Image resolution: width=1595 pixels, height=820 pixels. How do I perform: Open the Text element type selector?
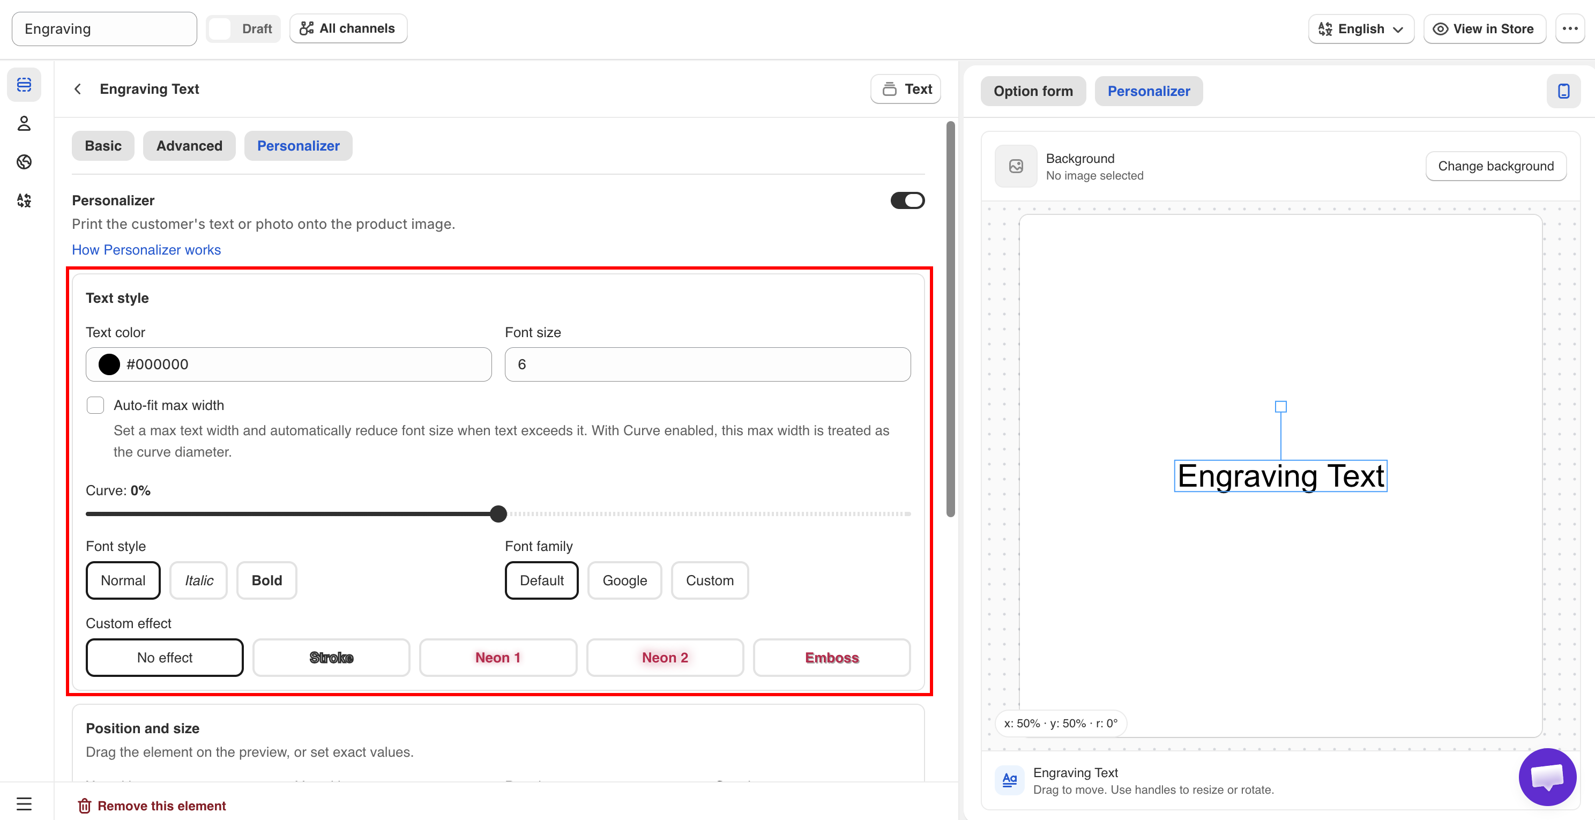[x=906, y=89]
